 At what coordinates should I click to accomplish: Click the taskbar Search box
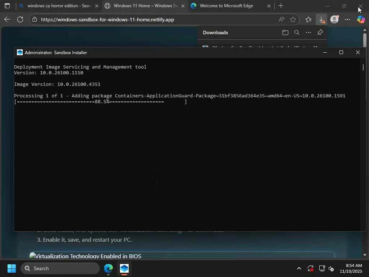(x=60, y=268)
